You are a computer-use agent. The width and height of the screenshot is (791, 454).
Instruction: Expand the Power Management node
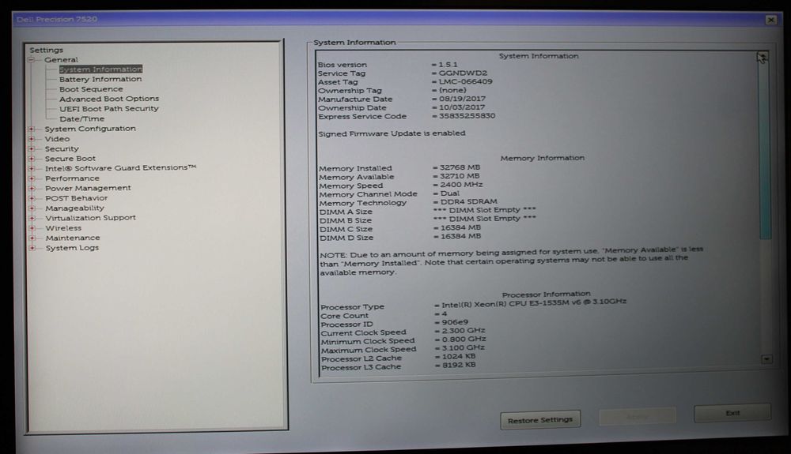pyautogui.click(x=32, y=188)
